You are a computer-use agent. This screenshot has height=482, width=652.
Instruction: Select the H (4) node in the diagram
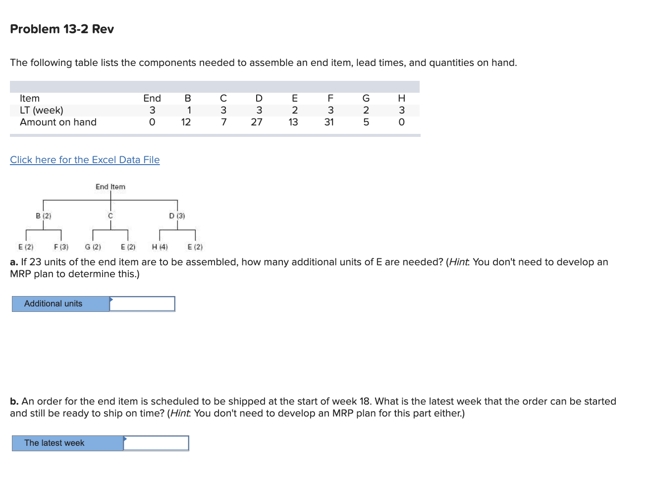coord(159,246)
